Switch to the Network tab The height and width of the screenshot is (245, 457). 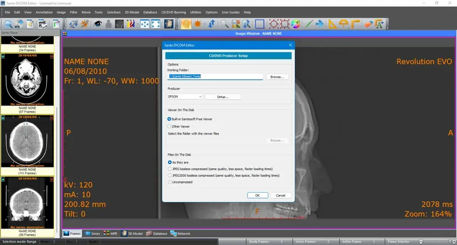[x=181, y=234]
